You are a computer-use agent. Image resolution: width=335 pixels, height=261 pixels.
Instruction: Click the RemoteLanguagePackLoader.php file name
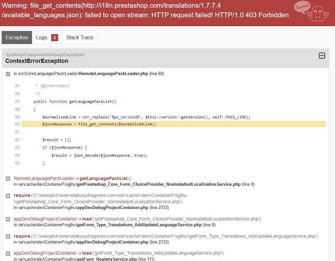[x=113, y=74]
